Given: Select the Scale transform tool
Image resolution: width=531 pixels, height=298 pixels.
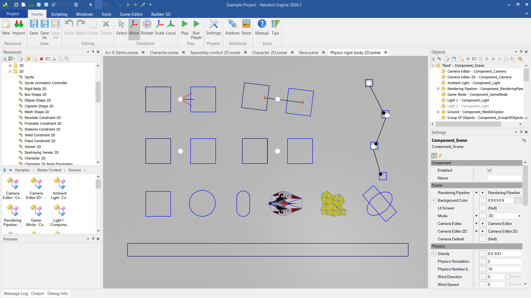Looking at the screenshot, I should [159, 27].
